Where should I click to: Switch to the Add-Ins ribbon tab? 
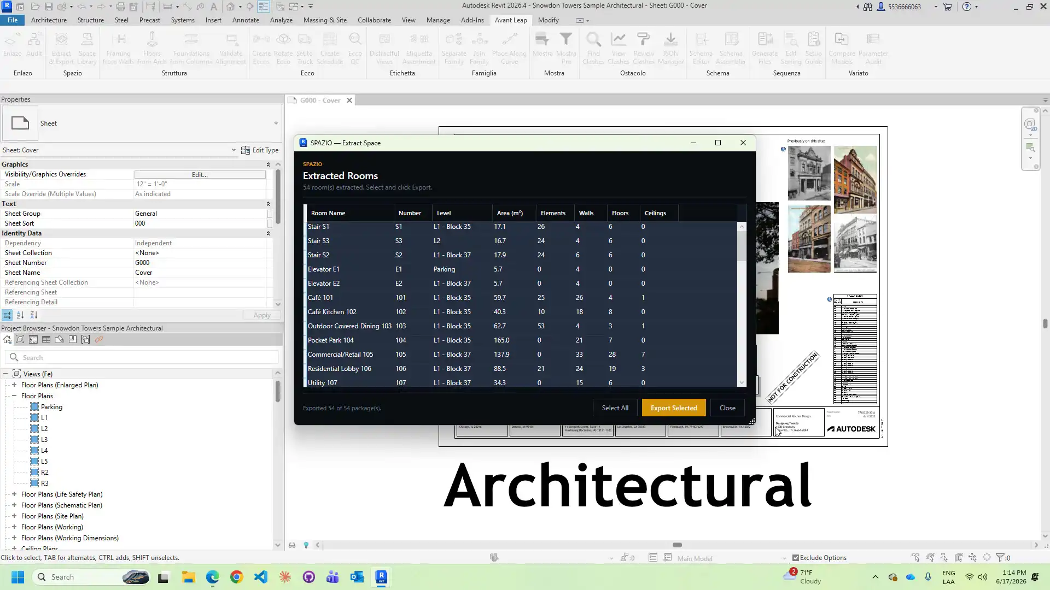coord(472,20)
